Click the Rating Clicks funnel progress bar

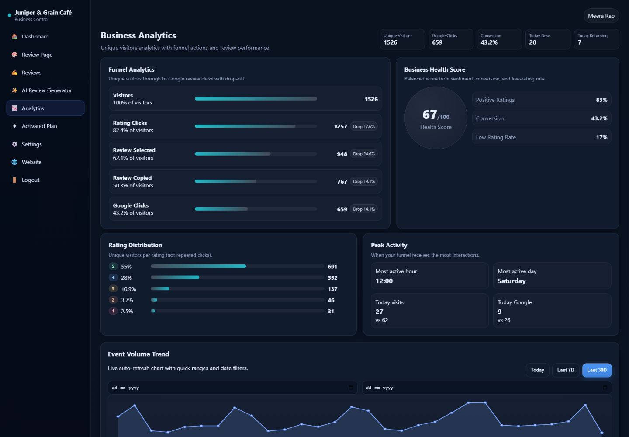[x=256, y=126]
